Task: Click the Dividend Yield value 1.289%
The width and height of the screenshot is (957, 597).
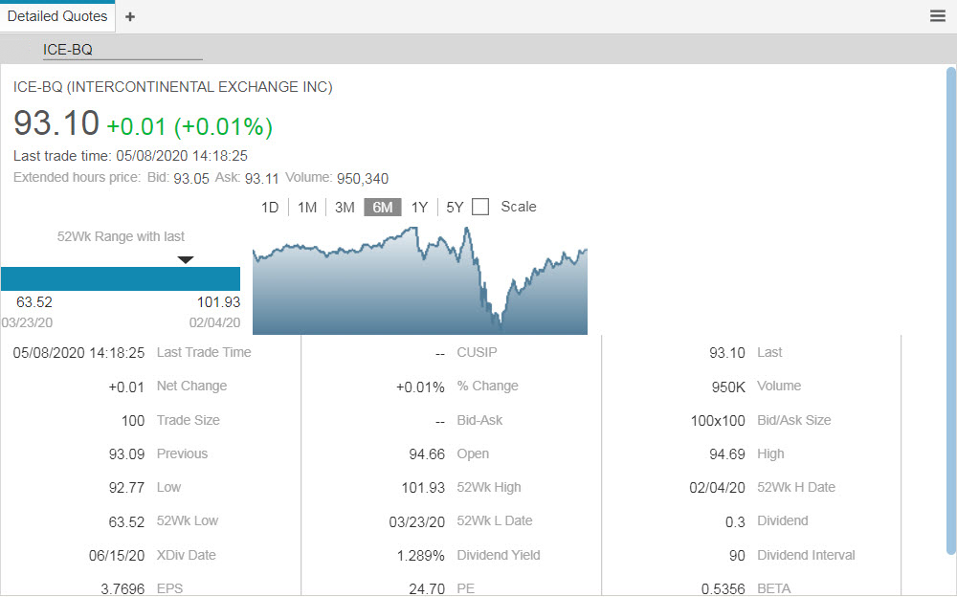Action: [x=420, y=555]
